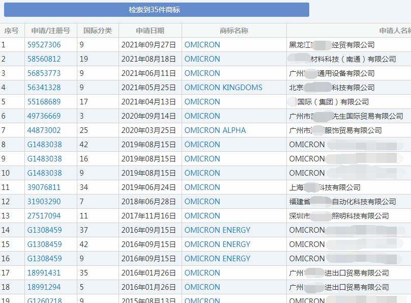Open the G1260218 registration number link
Viewport: 411px width, 303px height.
46,300
